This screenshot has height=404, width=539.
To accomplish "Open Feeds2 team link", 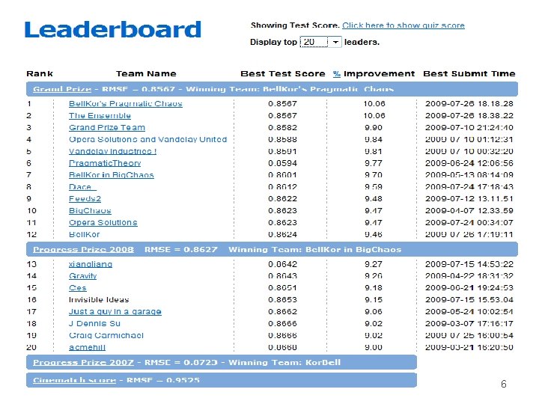I will [85, 198].
